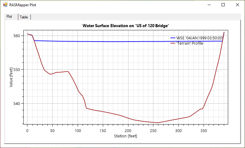Image resolution: width=245 pixels, height=148 pixels.
Task: Click the chart title 'Water Surface Elevation on US of 120 Bridge'
Action: pos(126,26)
